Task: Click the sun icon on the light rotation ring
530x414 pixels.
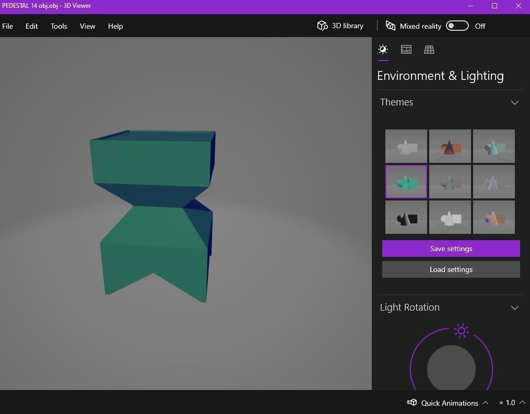Action: [461, 330]
